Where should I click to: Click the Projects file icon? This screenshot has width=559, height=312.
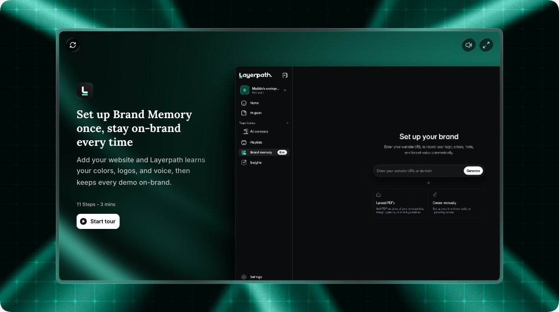tap(244, 113)
